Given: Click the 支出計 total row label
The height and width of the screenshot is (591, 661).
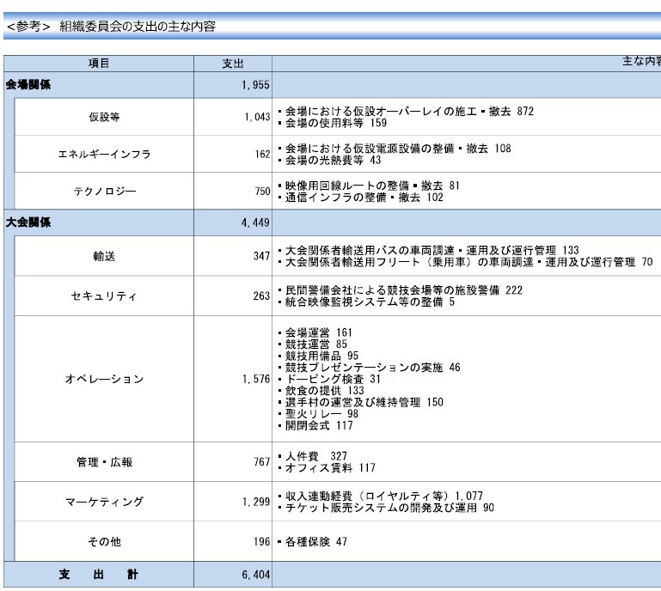Looking at the screenshot, I should point(99,574).
